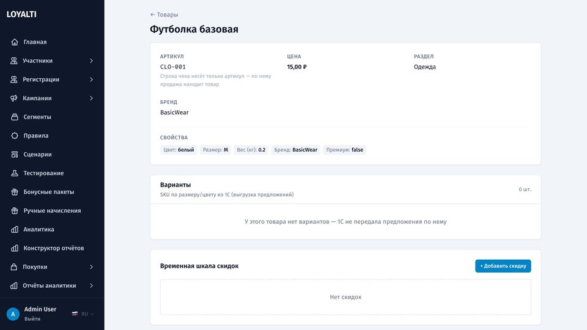Click the back arrow before Товары
This screenshot has width=587, height=330.
coord(152,15)
